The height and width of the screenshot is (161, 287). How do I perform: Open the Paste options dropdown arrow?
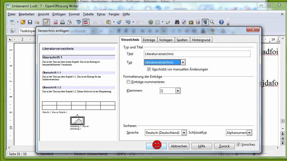tap(114, 22)
